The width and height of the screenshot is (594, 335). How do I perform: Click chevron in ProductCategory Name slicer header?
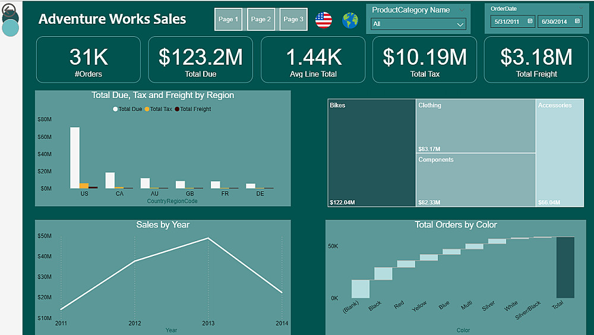[462, 10]
